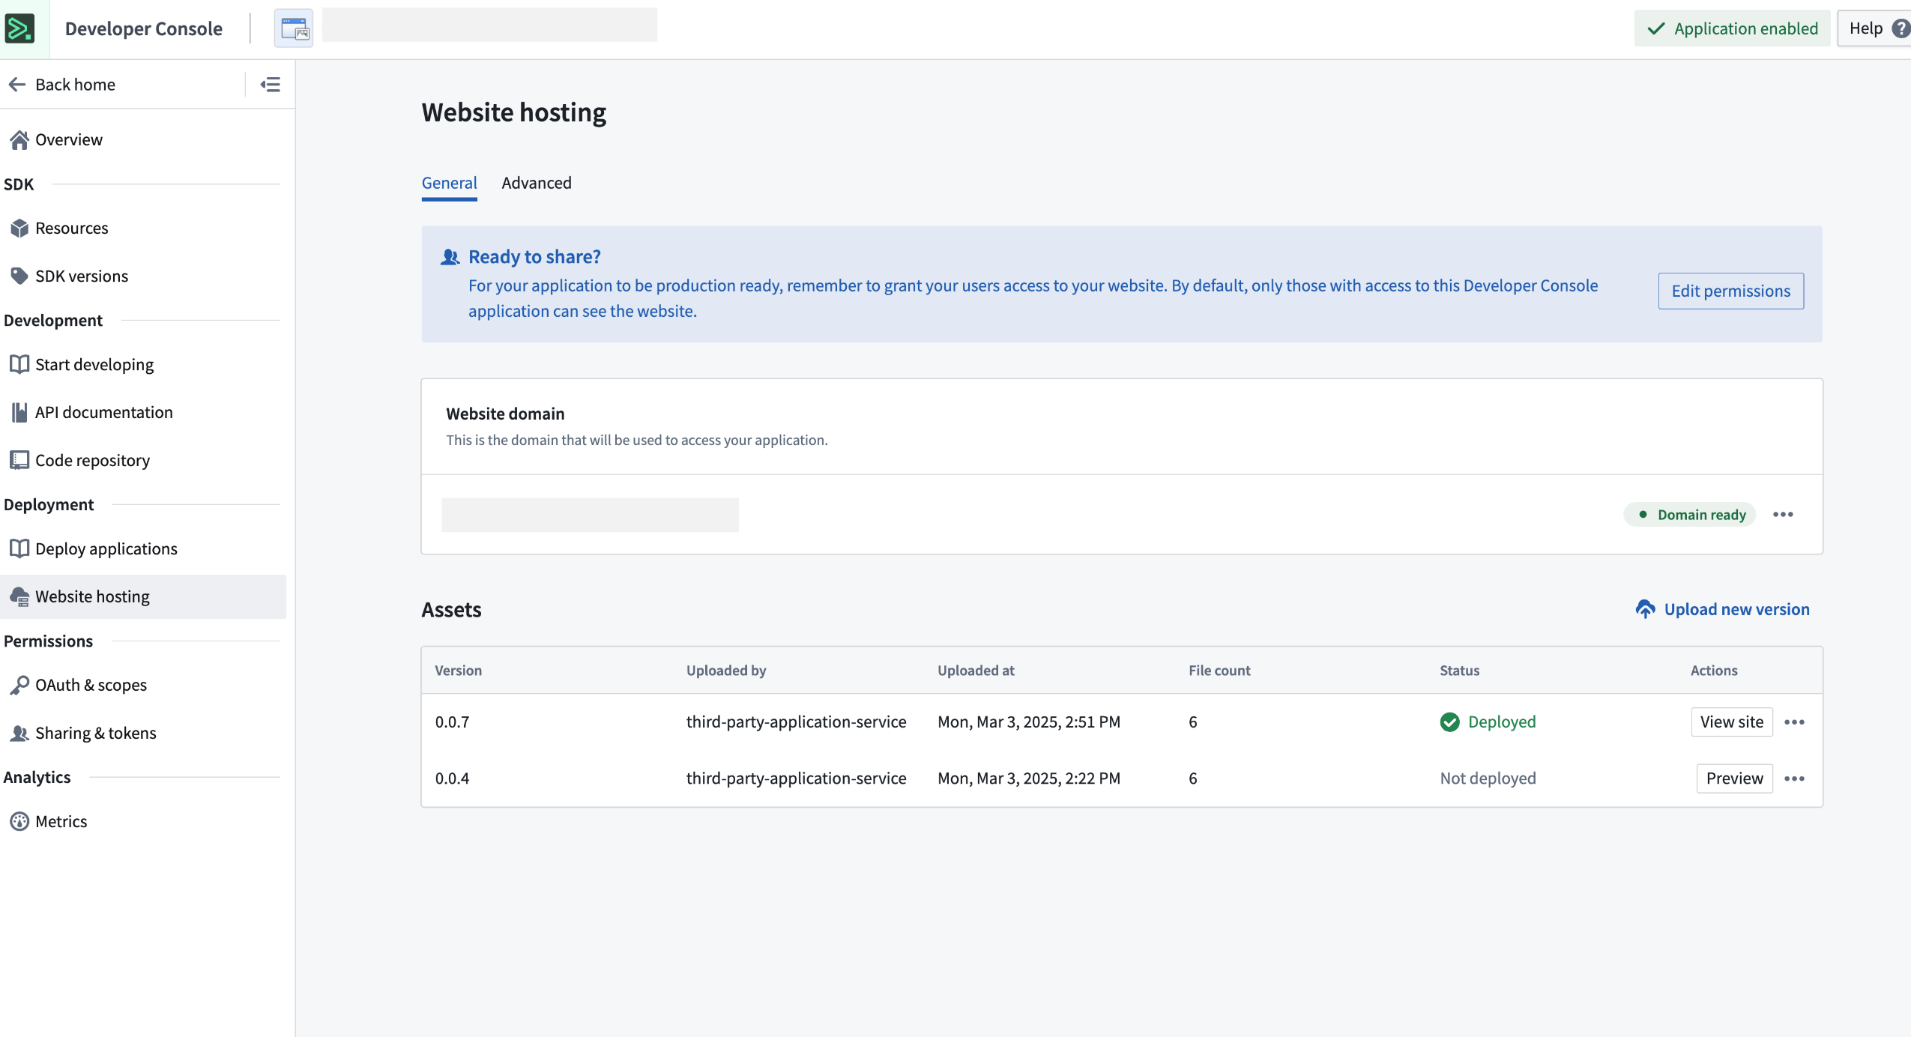This screenshot has width=1911, height=1037.
Task: Click the Code repository icon
Action: (x=19, y=460)
